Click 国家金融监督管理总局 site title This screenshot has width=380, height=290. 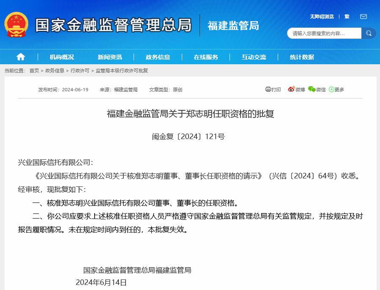[x=113, y=25]
